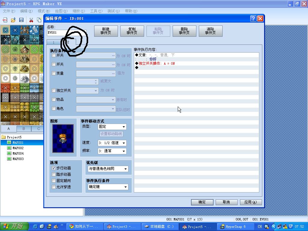Select the deep ocean water tile
This screenshot has width=308, height=231.
click(x=15, y=30)
